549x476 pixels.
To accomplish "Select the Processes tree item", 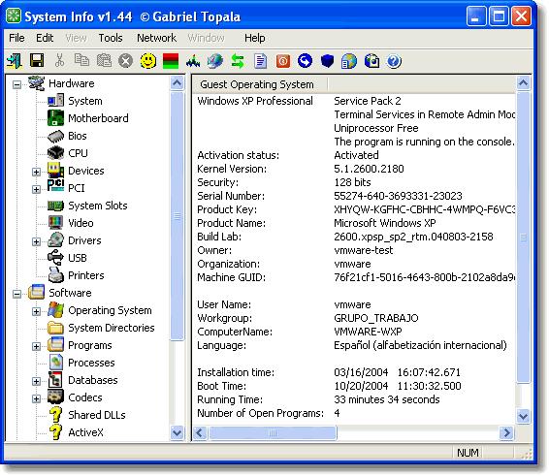I will [x=91, y=363].
